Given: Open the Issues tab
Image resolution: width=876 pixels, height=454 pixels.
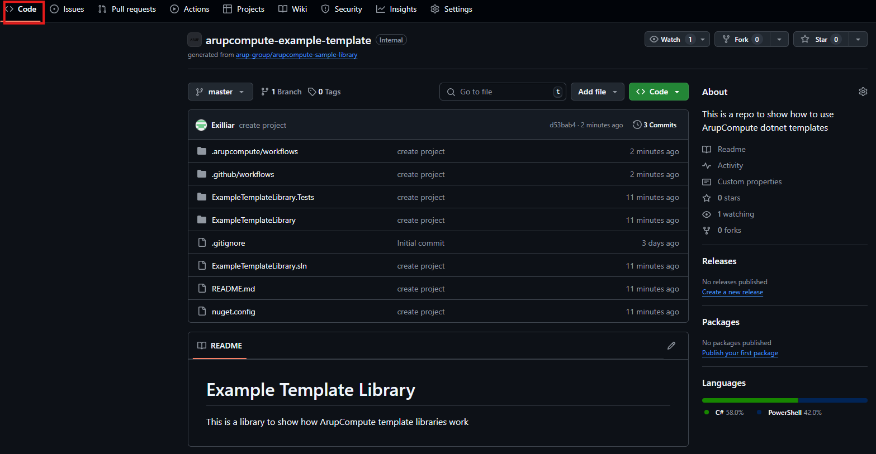Looking at the screenshot, I should coord(67,9).
